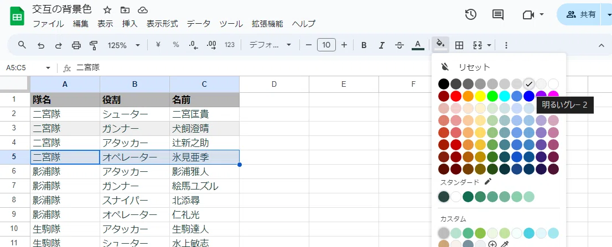Viewport: 612px width, 247px height.
Task: Open the 表示形式 menu
Action: 162,24
